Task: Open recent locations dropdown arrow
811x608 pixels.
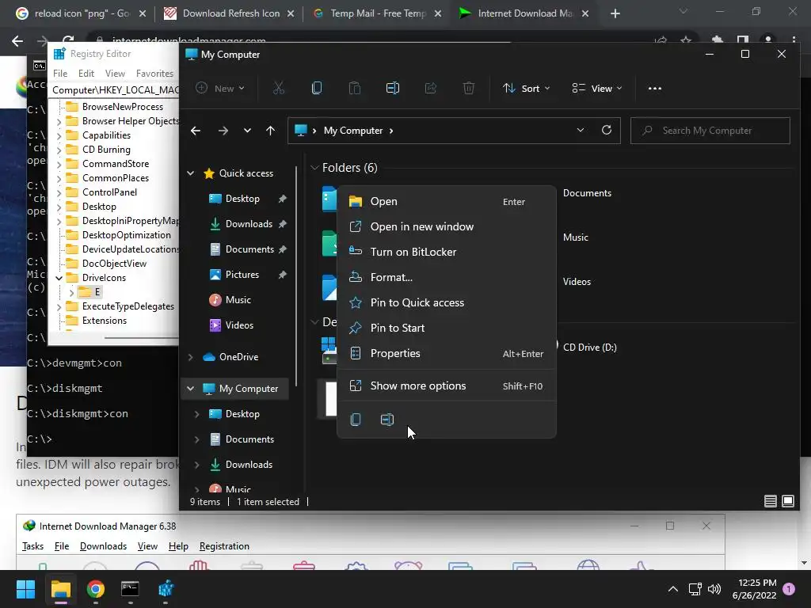Action: [x=247, y=131]
